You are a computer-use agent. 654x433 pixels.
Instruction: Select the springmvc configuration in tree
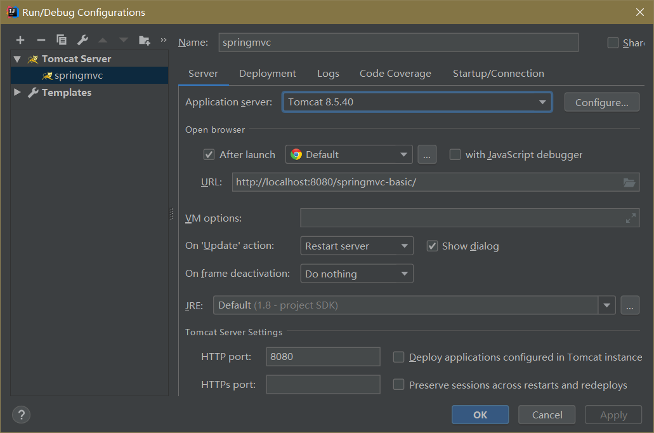coord(78,76)
